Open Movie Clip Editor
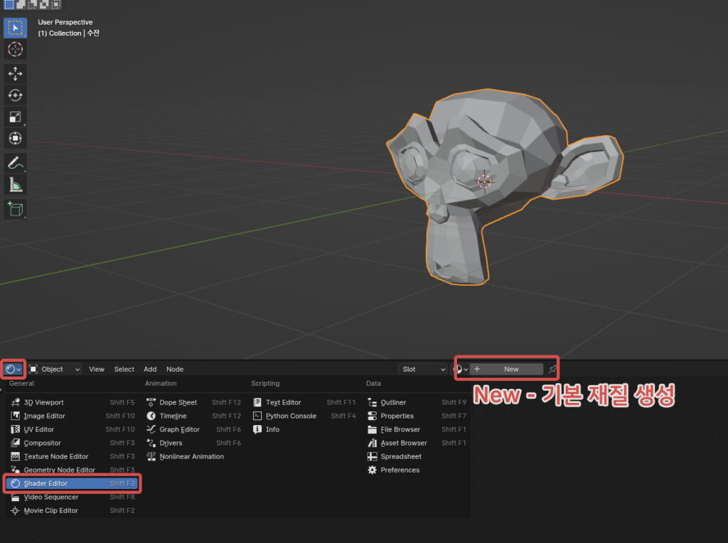The height and width of the screenshot is (543, 728). click(73, 510)
